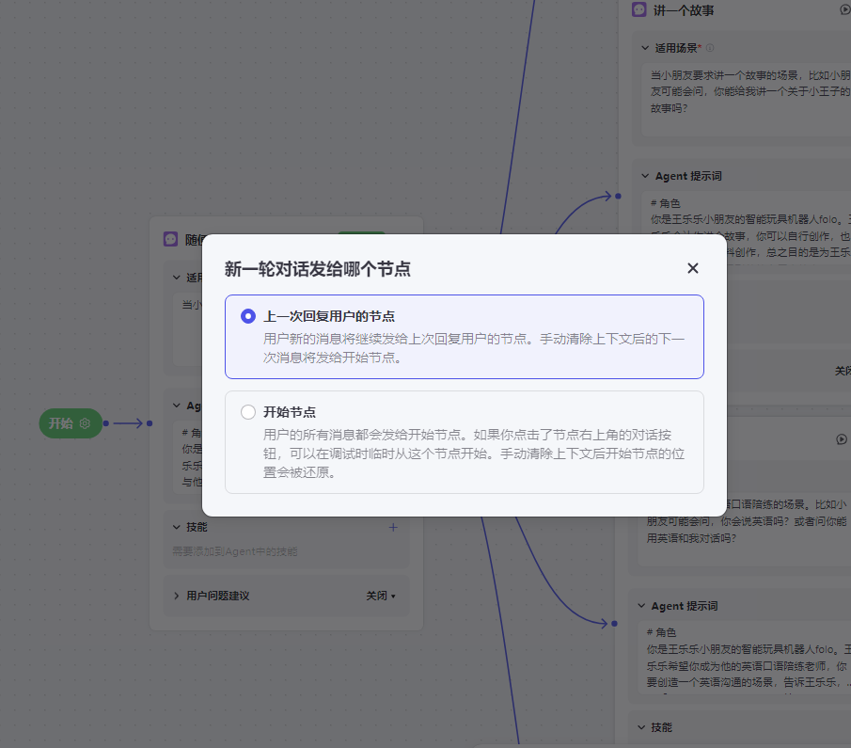Click the dialog title 新一轮对话发给哪个节点
This screenshot has height=748, width=851.
pos(318,269)
